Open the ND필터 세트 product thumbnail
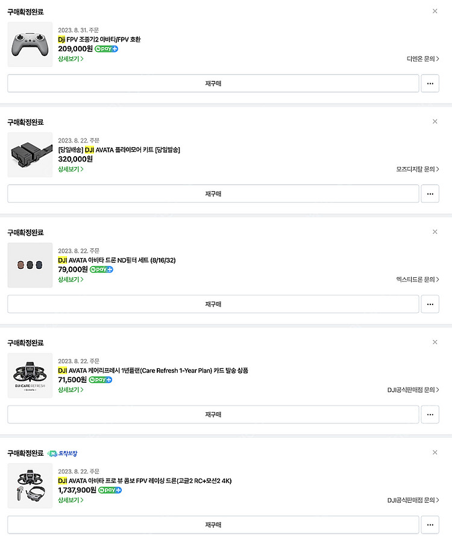The width and height of the screenshot is (452, 545). click(30, 265)
